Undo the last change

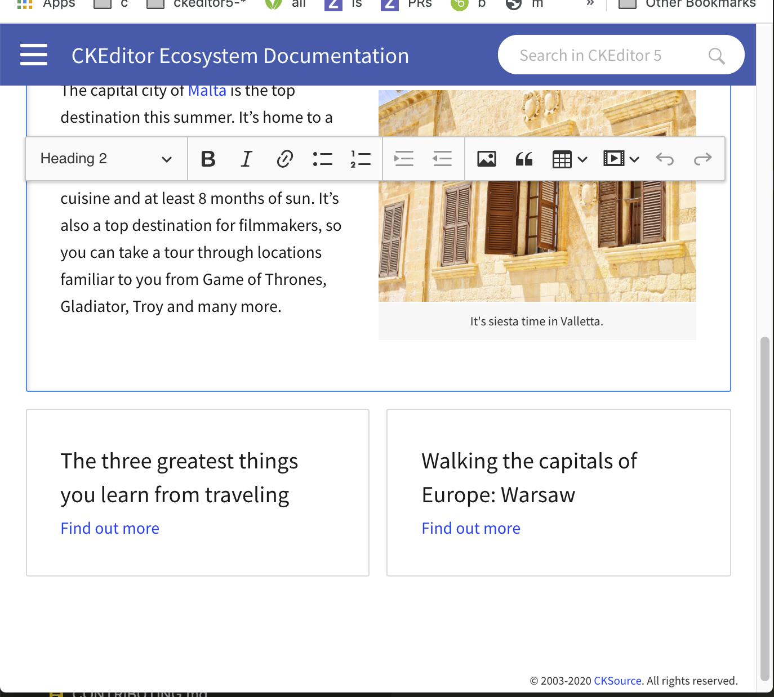click(x=665, y=159)
